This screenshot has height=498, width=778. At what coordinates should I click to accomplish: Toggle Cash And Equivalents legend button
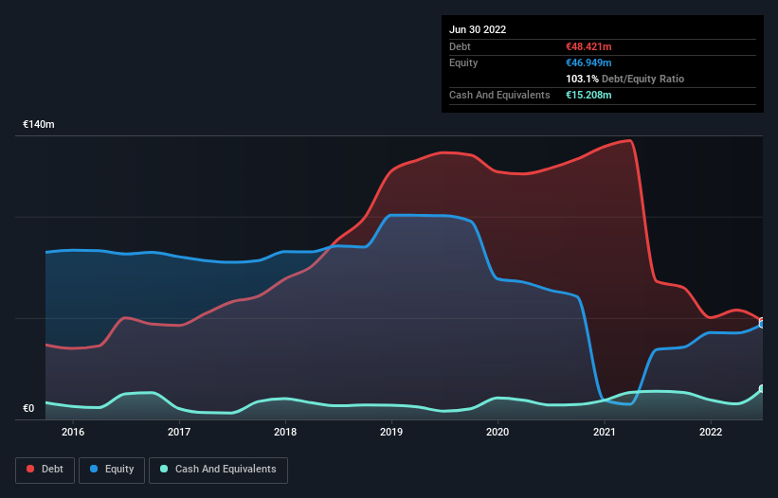coord(218,470)
